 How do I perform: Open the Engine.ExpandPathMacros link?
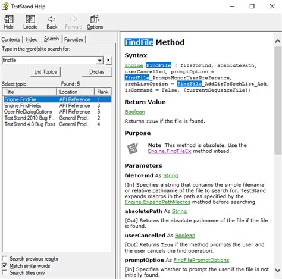click(158, 202)
